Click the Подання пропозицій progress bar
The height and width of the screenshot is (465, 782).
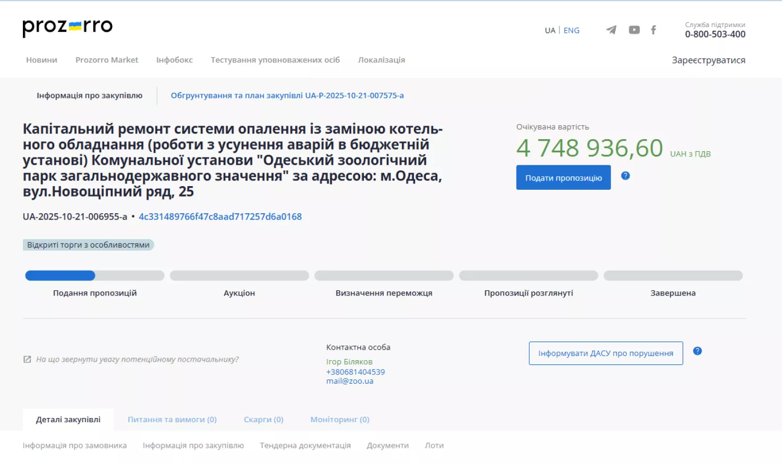coord(94,276)
